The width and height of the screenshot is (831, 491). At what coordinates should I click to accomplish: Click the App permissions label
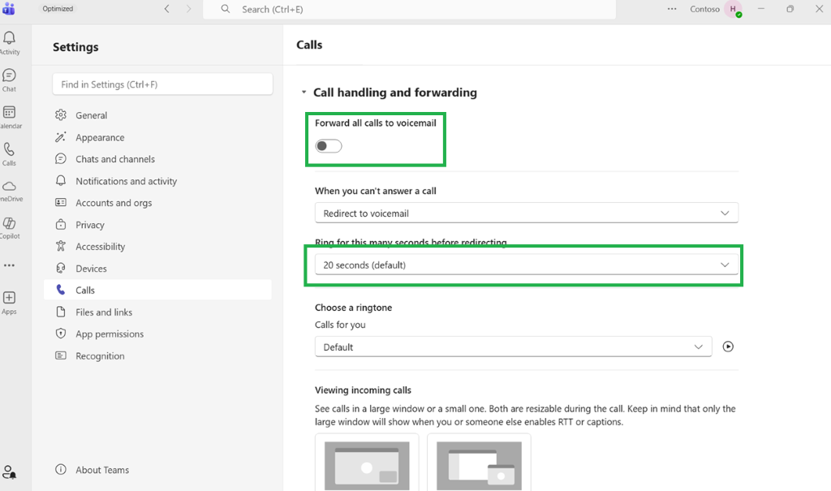click(x=110, y=334)
